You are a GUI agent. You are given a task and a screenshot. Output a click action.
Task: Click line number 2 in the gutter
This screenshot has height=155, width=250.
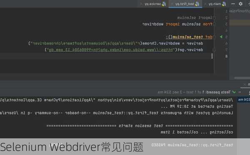pyautogui.click(x=226, y=17)
